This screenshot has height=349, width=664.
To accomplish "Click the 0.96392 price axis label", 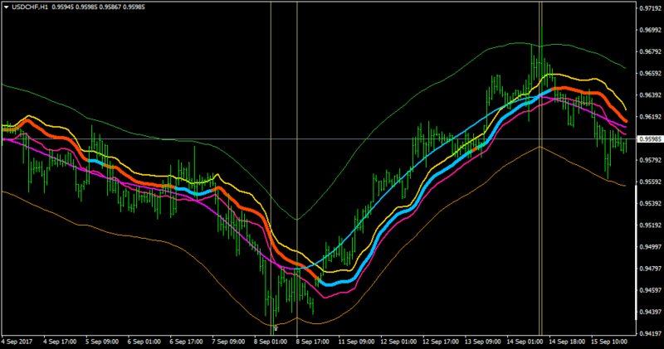I will 651,95.
